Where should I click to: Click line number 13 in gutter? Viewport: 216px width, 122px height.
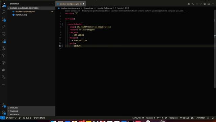[x=60, y=46]
